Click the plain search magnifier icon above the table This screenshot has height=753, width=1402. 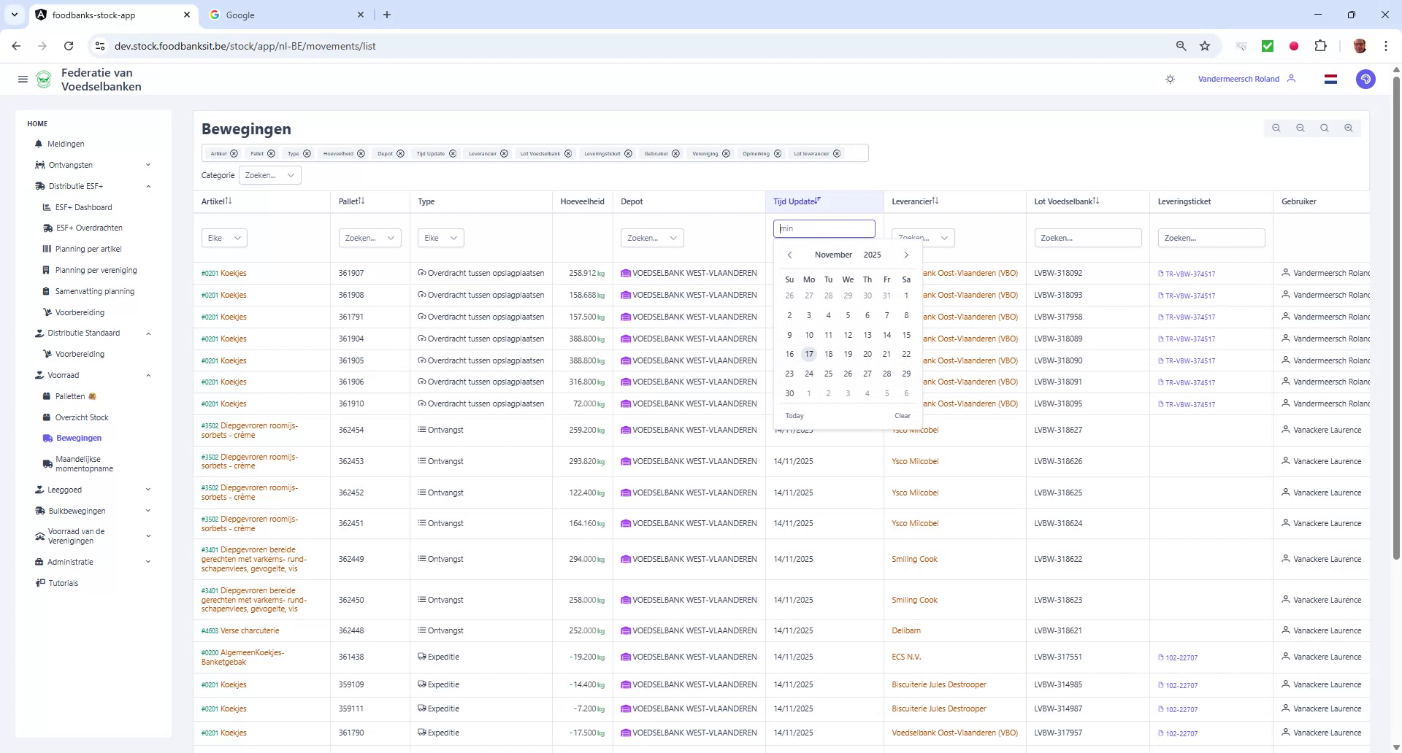[1324, 128]
